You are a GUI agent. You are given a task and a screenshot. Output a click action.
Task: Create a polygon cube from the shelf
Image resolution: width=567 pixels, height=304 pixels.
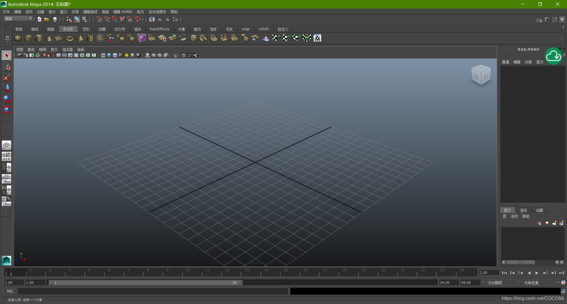click(29, 38)
